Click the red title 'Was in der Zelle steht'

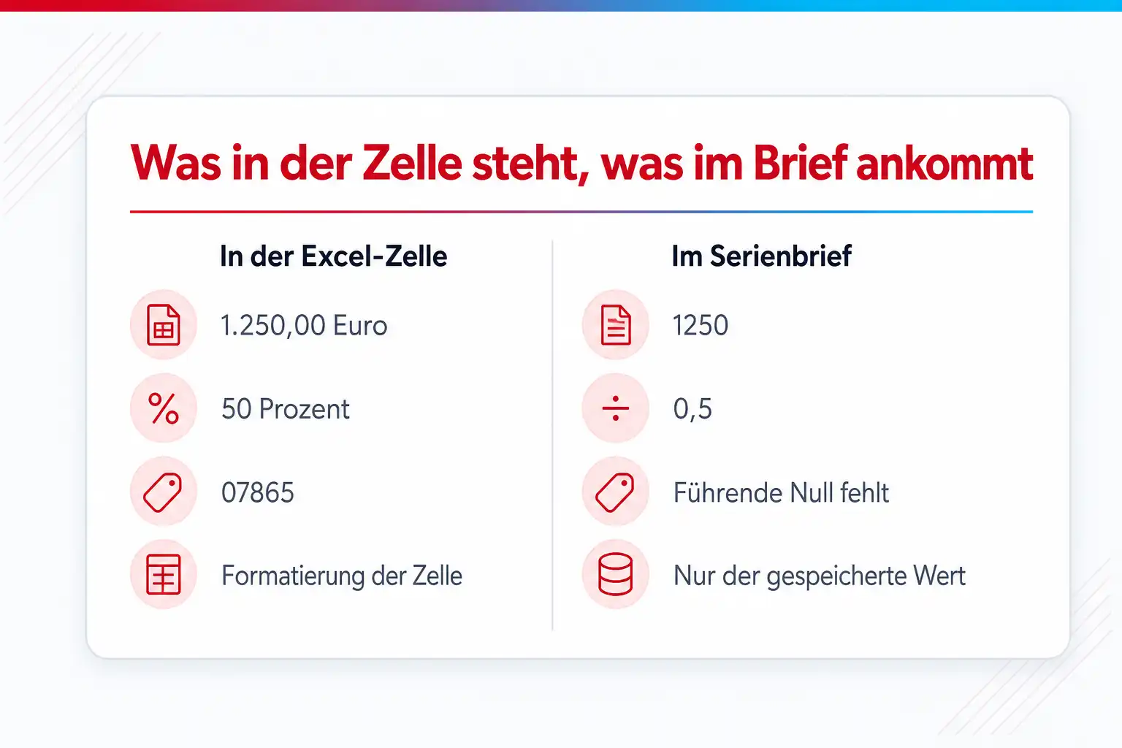356,163
